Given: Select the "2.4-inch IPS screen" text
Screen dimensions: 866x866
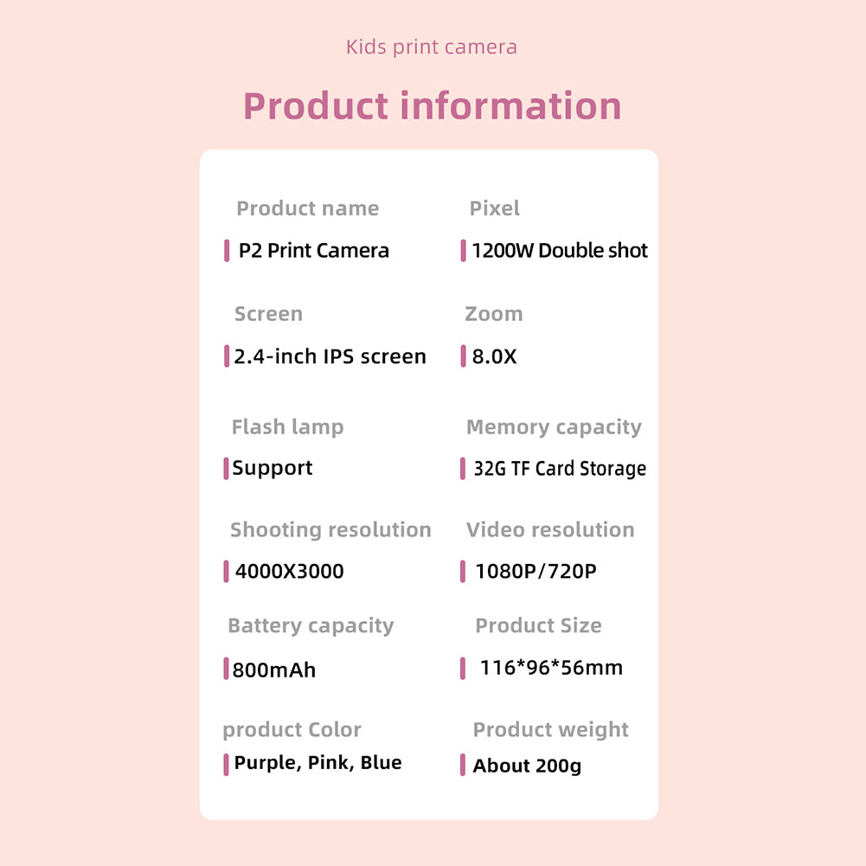Looking at the screenshot, I should pos(330,356).
